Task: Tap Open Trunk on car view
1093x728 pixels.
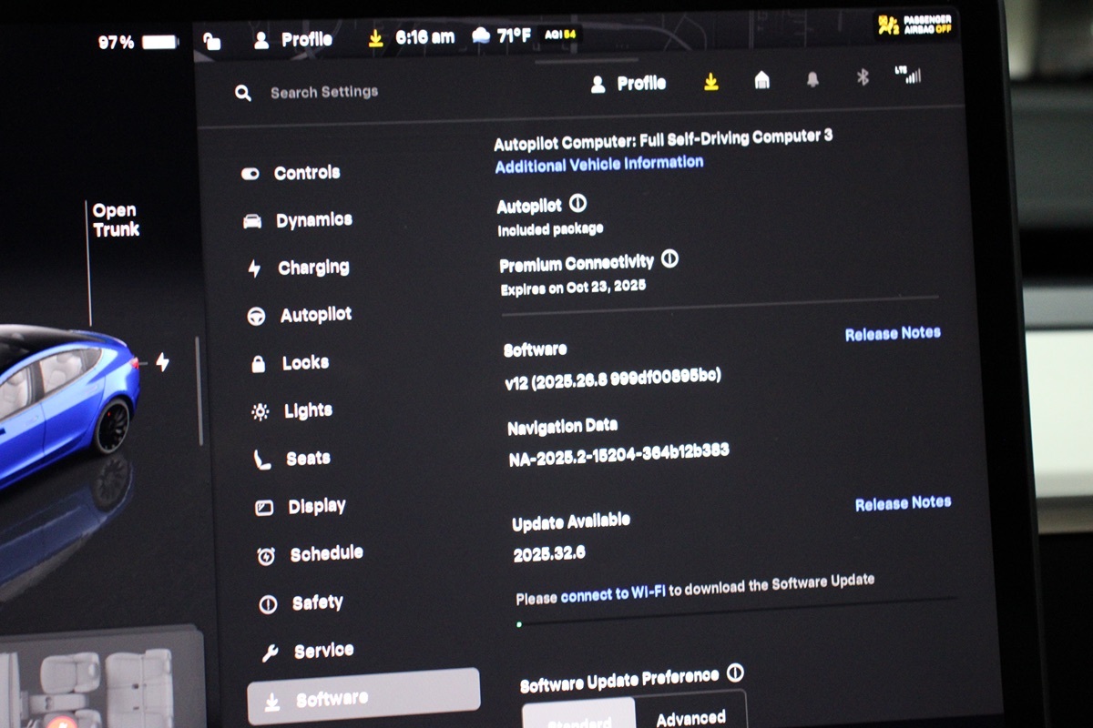Action: 115,220
